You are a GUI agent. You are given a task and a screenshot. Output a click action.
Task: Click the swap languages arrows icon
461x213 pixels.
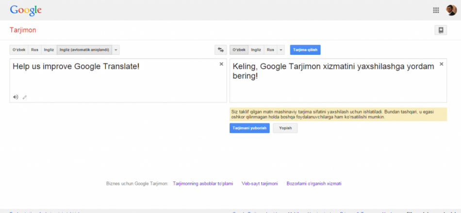[221, 50]
